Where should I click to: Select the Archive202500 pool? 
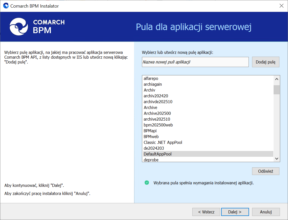(208, 113)
